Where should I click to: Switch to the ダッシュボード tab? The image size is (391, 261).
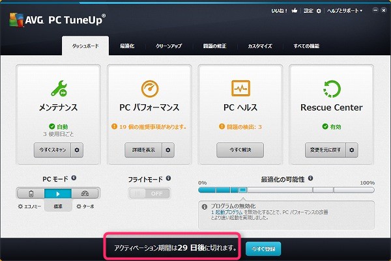[85, 46]
